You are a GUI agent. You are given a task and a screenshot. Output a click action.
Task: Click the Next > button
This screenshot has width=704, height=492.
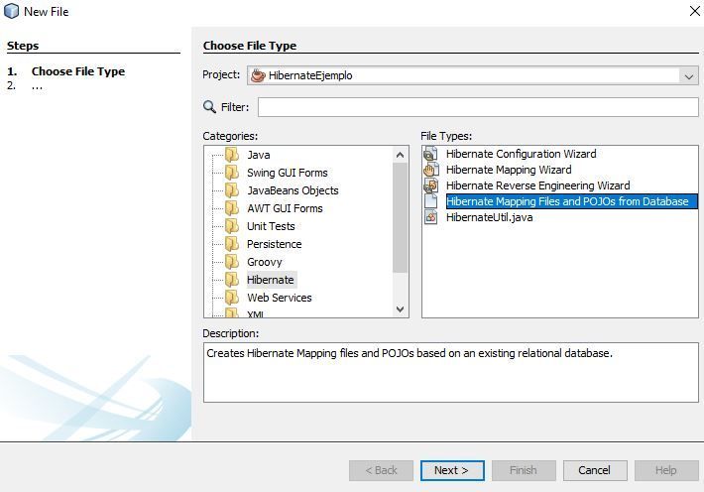pos(452,470)
